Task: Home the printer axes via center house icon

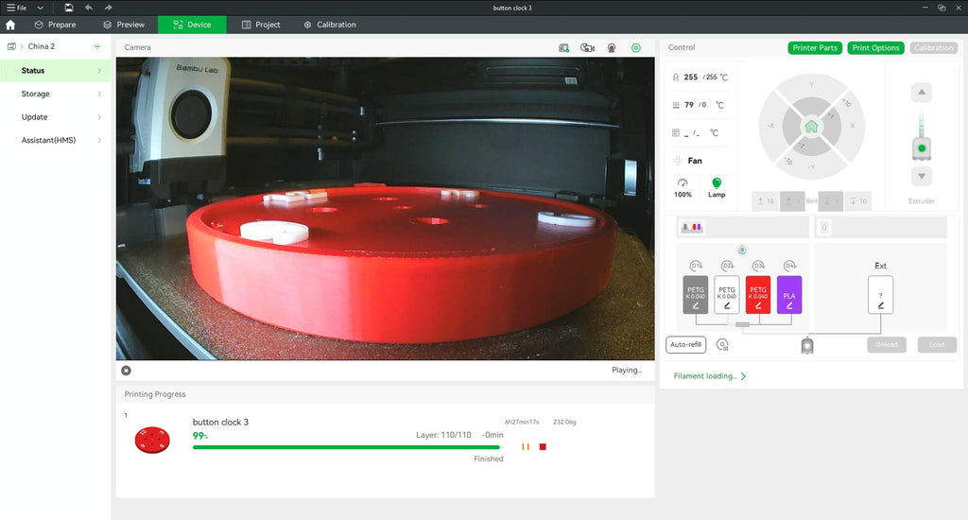Action: click(811, 126)
